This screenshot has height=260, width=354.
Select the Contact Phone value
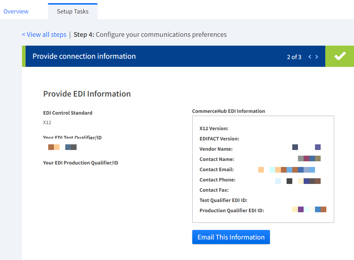[298, 181]
